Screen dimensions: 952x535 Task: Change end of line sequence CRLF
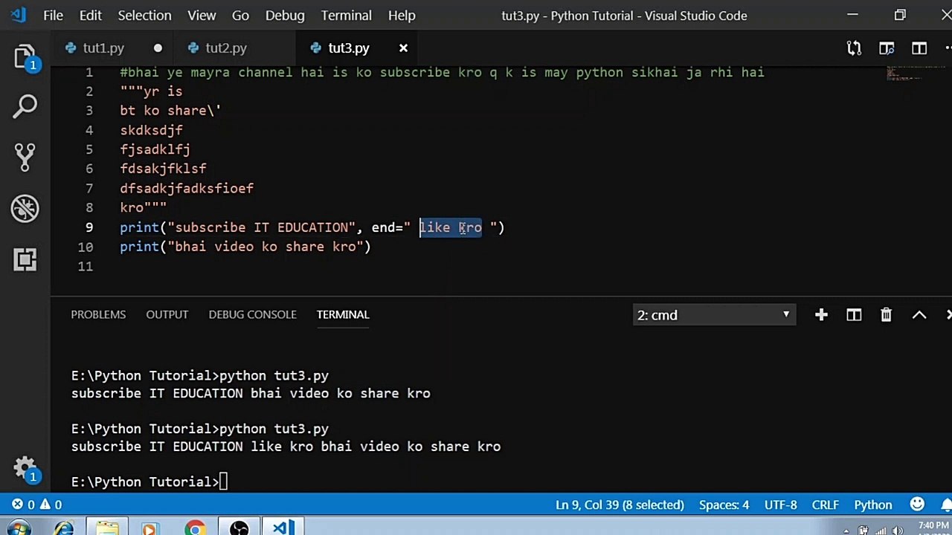[826, 505]
